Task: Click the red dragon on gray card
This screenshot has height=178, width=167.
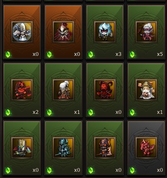Action: [x=146, y=148]
